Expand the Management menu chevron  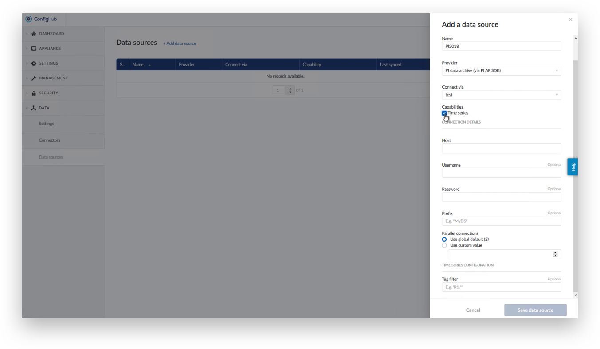click(27, 78)
